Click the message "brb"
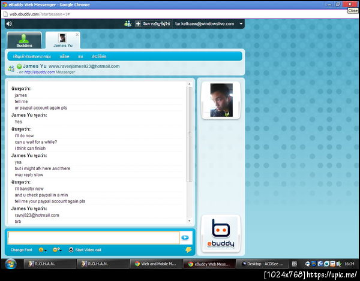This screenshot has width=360, height=281. pyautogui.click(x=18, y=222)
